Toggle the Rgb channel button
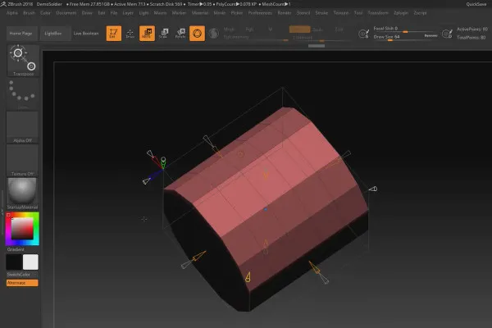This screenshot has height=328, width=492. 249,30
